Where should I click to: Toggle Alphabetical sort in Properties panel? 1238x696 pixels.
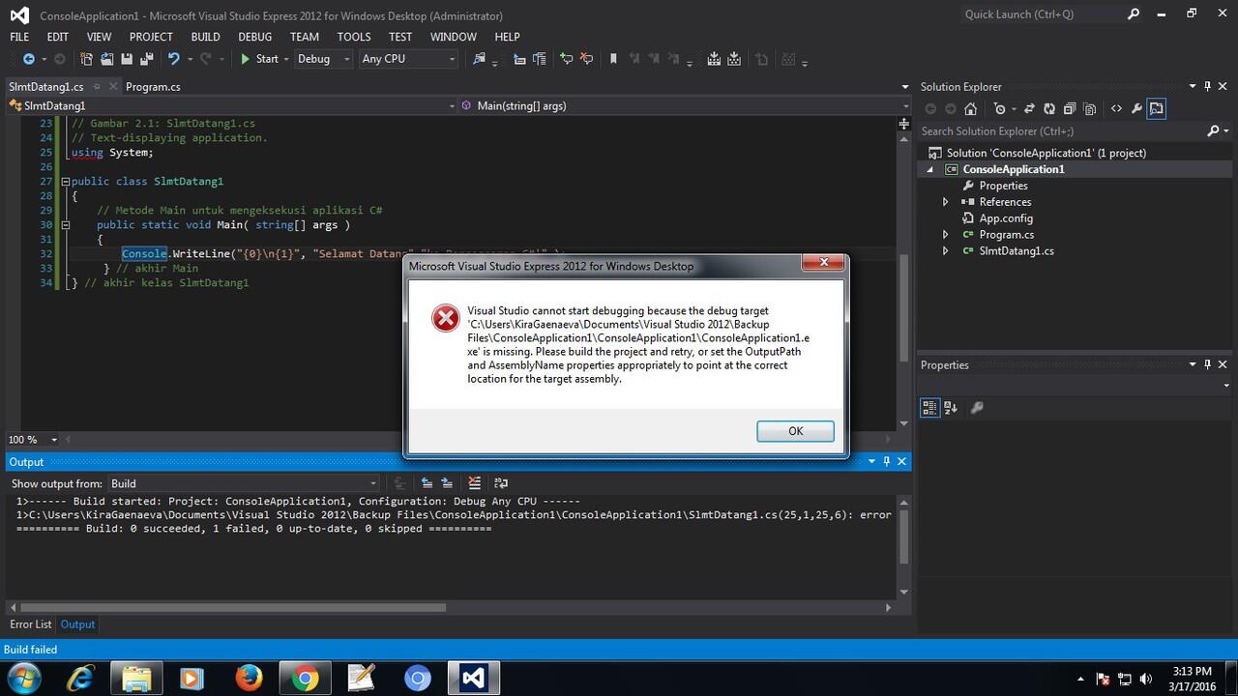(x=951, y=408)
